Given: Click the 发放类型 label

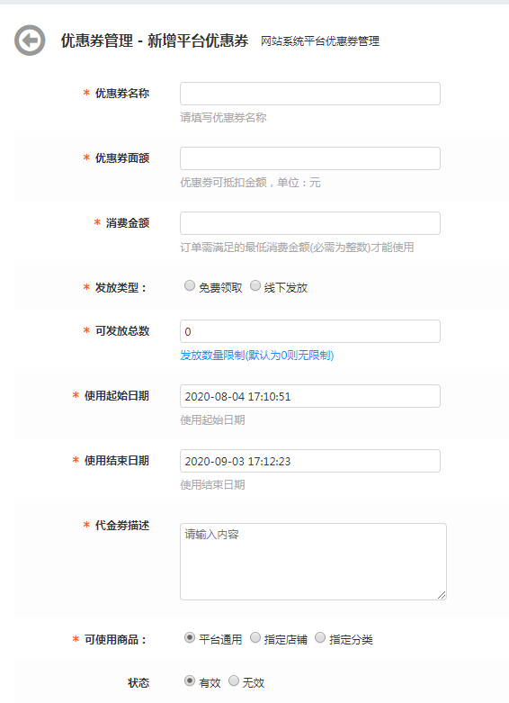Looking at the screenshot, I should click(121, 288).
